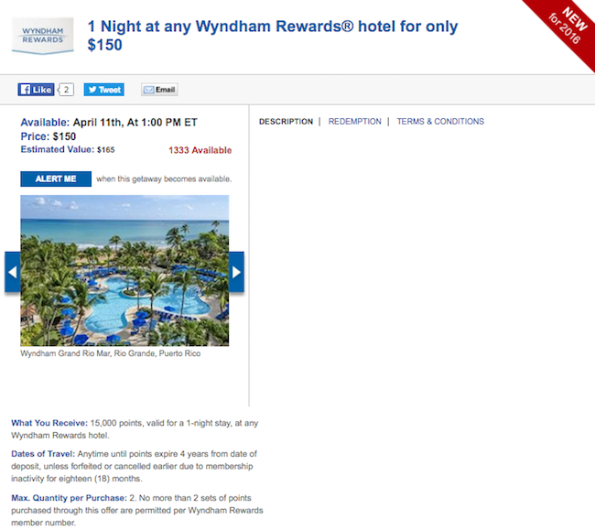Click the ALERT ME button
This screenshot has height=530, width=595.
pyautogui.click(x=56, y=178)
